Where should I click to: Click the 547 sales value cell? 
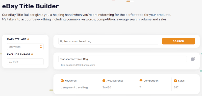coord(176,87)
